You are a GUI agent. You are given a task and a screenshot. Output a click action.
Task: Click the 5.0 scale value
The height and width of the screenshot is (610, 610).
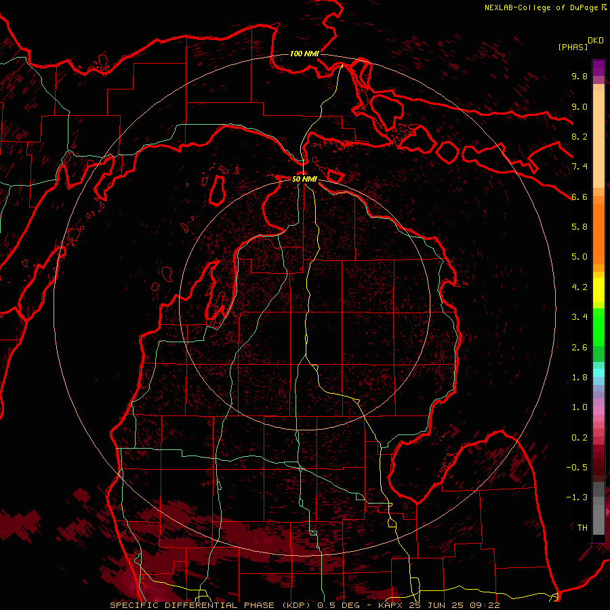(x=579, y=257)
